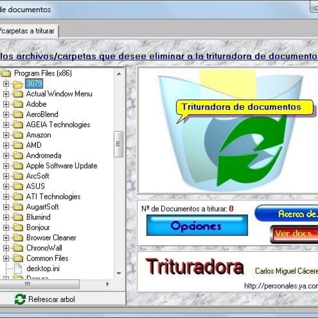Expand the Adobe folder node
This screenshot has width=318, height=318.
[6, 104]
